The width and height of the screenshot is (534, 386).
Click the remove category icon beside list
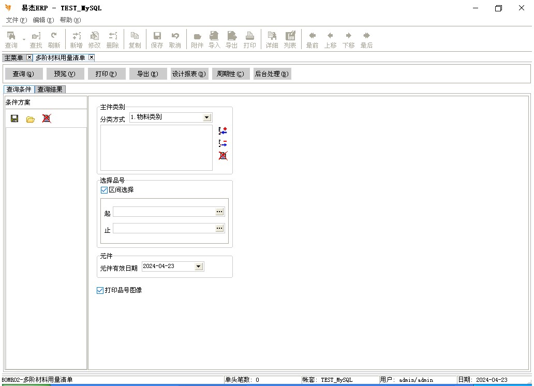coord(223,143)
